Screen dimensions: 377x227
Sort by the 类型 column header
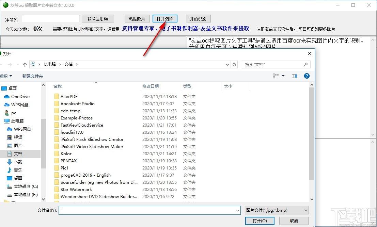pos(187,86)
